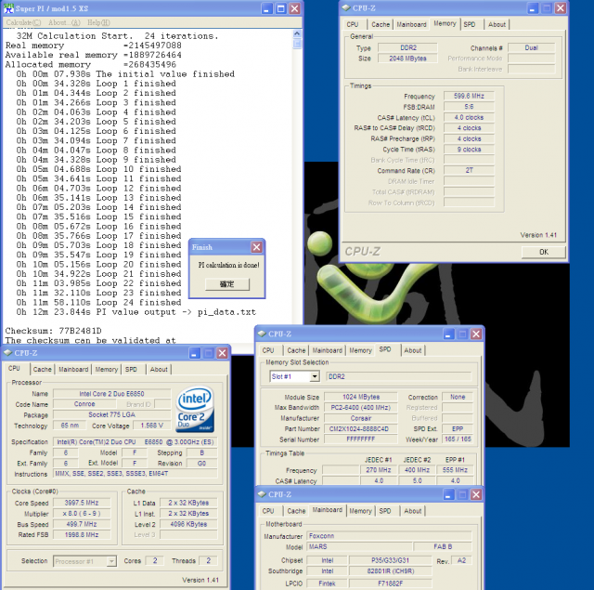Go to CPU tab in Mainboard window
The width and height of the screenshot is (594, 590).
(268, 511)
